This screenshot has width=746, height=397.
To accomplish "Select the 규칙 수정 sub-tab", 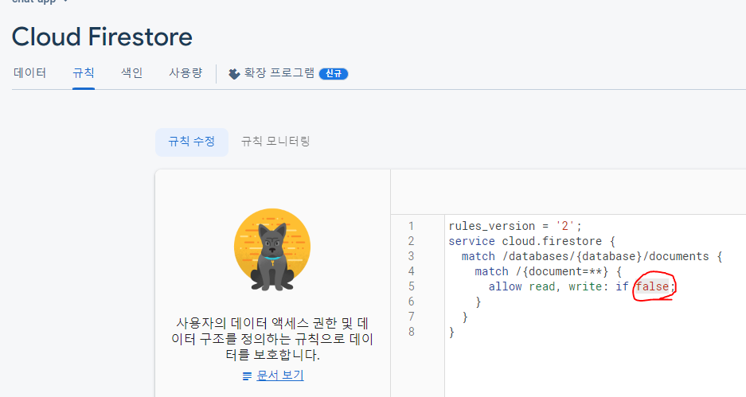I will [x=192, y=142].
